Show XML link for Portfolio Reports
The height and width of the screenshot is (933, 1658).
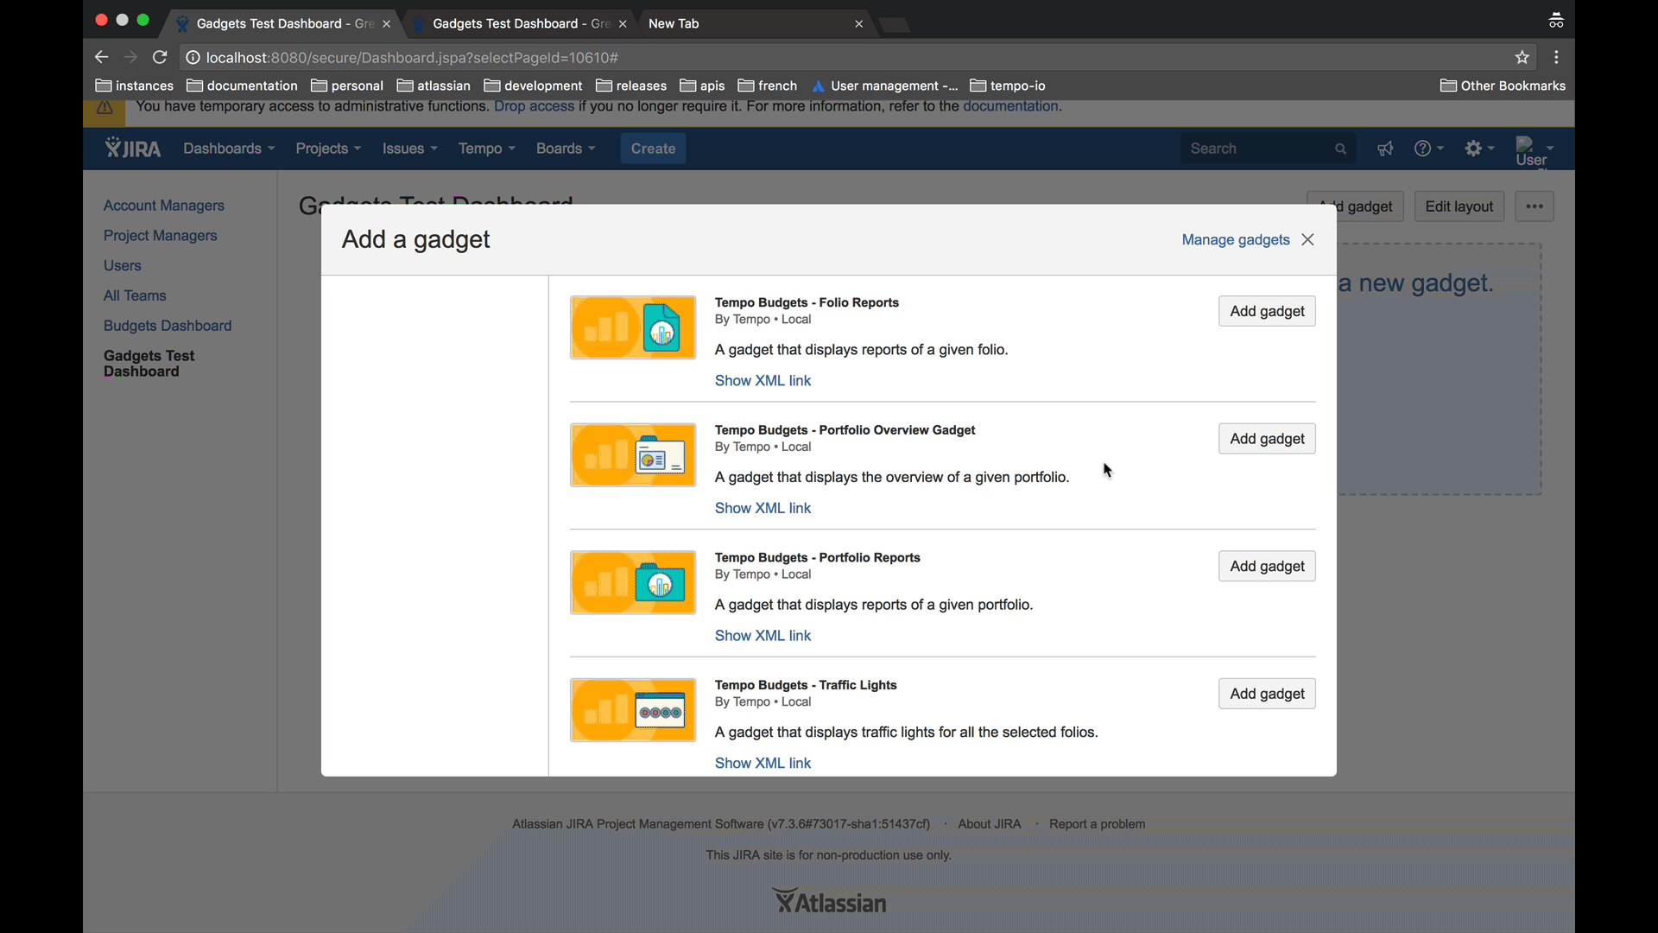click(x=763, y=636)
